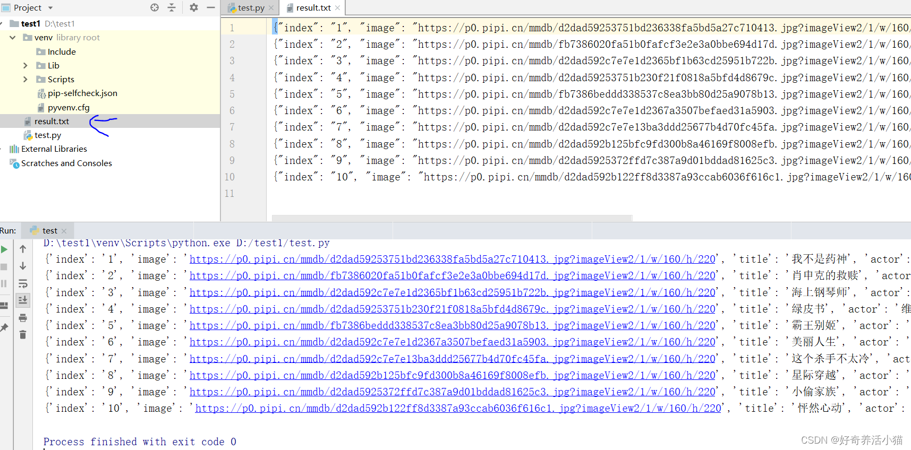Collapse the test1 project root
911x450 pixels.
tap(2, 23)
